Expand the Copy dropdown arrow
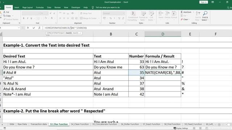 click(13, 16)
